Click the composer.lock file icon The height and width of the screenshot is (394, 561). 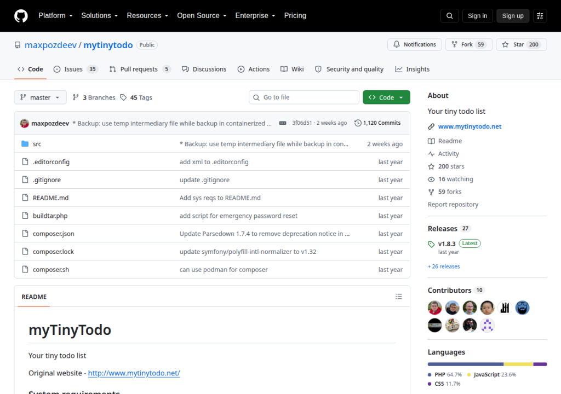[25, 251]
